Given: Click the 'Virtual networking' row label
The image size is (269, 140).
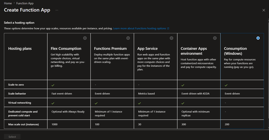Looking at the screenshot, I should coord(19,102).
